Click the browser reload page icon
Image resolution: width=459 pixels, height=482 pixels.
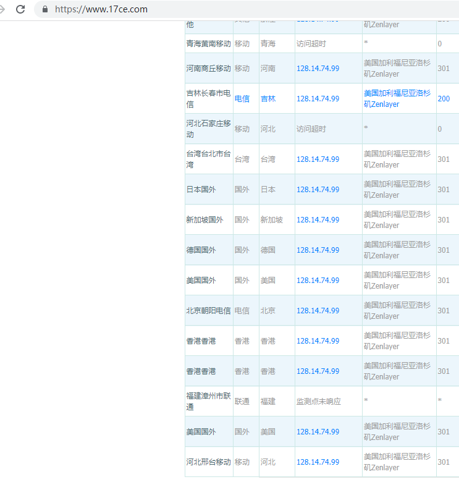[x=20, y=9]
